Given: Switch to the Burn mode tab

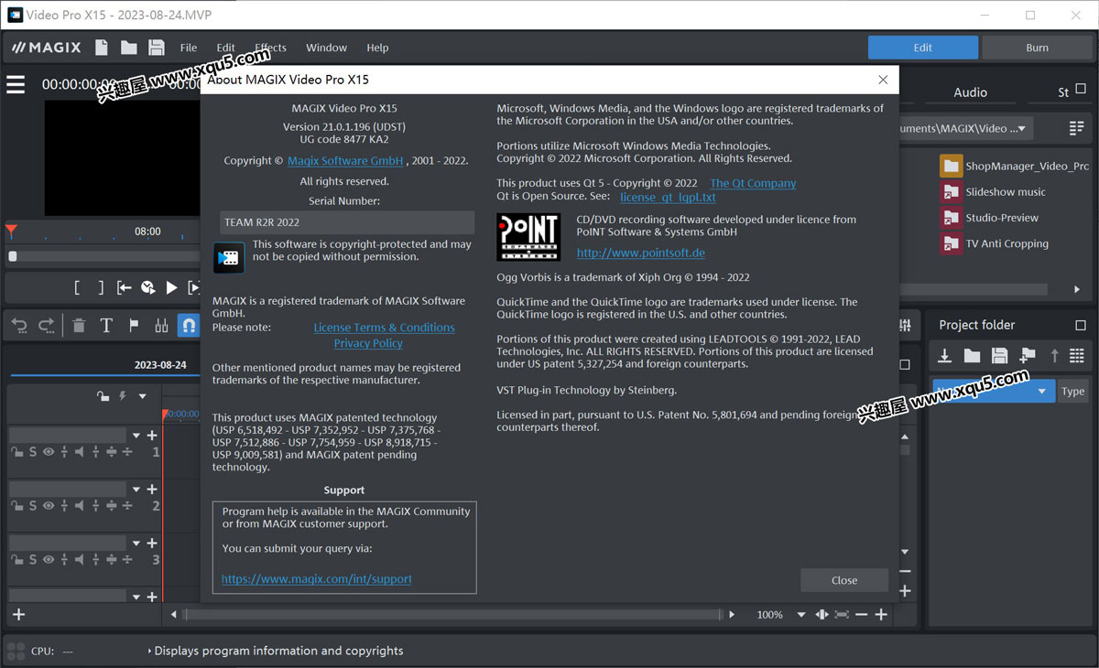Looking at the screenshot, I should point(1037,48).
